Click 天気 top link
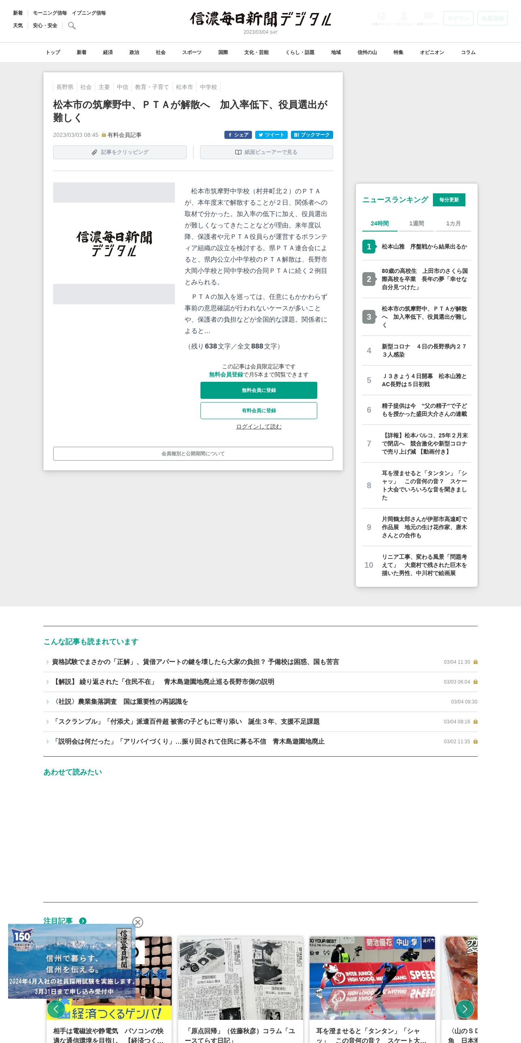Viewport: 521px width, 1043px height. [x=18, y=26]
